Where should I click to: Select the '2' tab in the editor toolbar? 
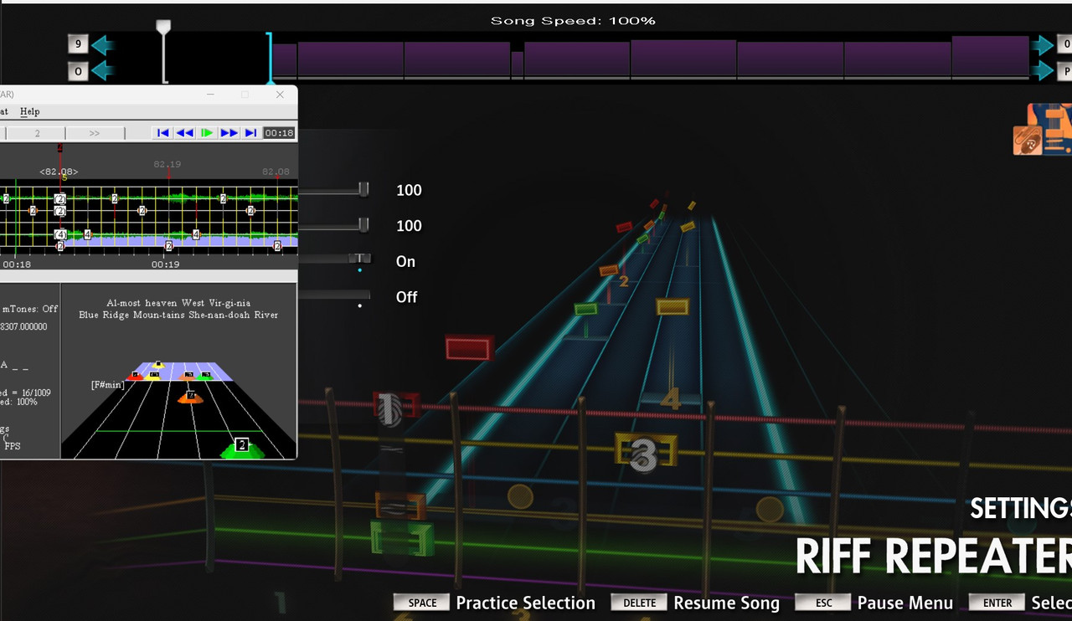[x=37, y=133]
